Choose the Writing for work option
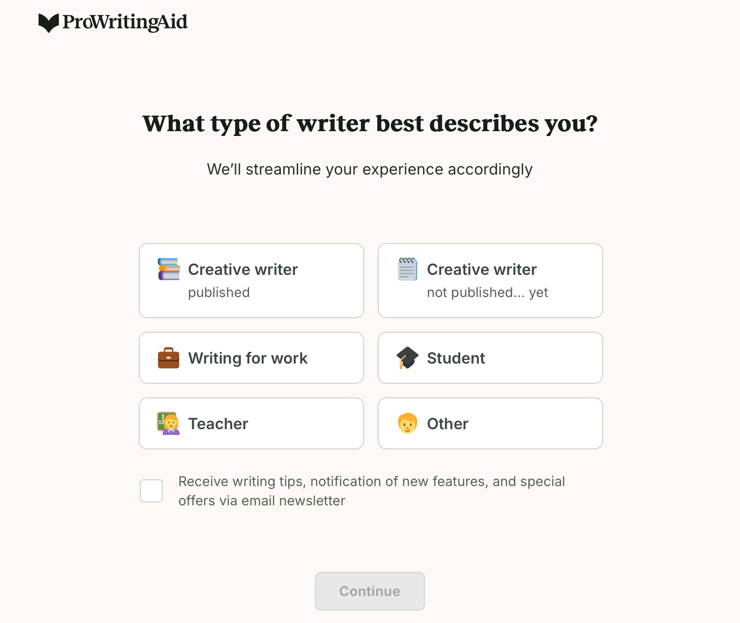Image resolution: width=740 pixels, height=623 pixels. [x=251, y=358]
